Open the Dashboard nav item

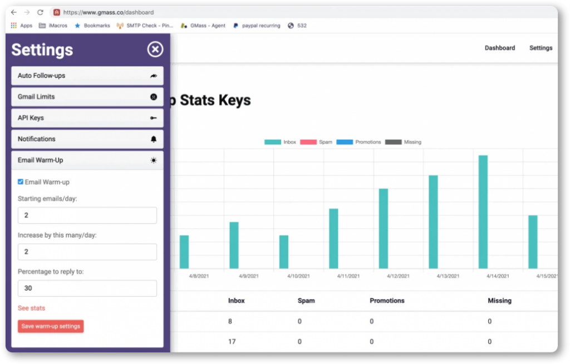pos(500,48)
